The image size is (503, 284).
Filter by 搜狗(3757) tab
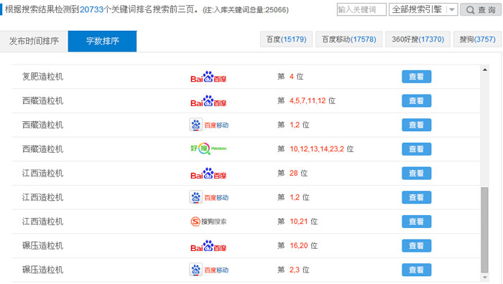pyautogui.click(x=478, y=39)
